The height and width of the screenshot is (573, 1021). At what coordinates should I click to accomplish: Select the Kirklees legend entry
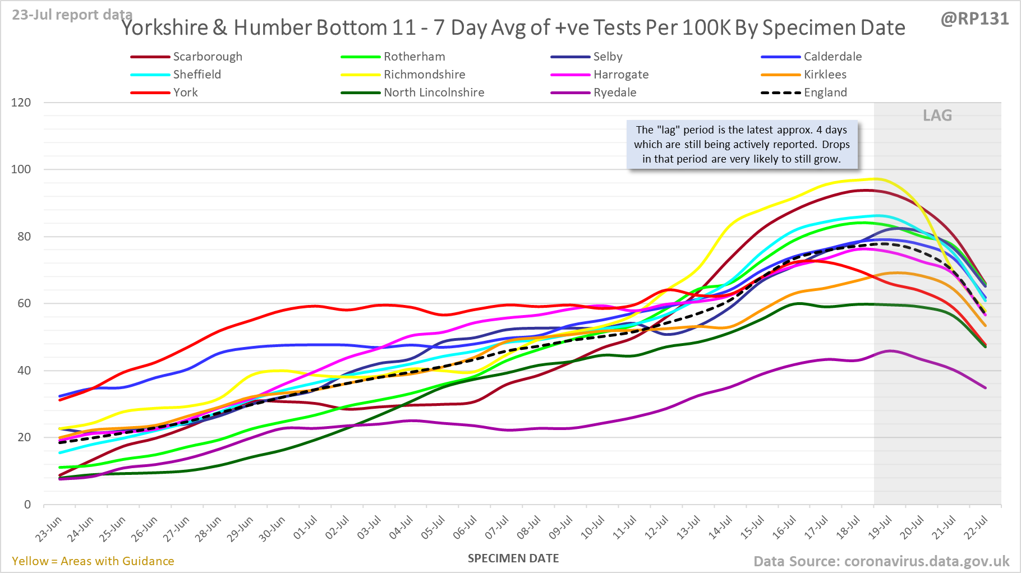click(x=825, y=75)
